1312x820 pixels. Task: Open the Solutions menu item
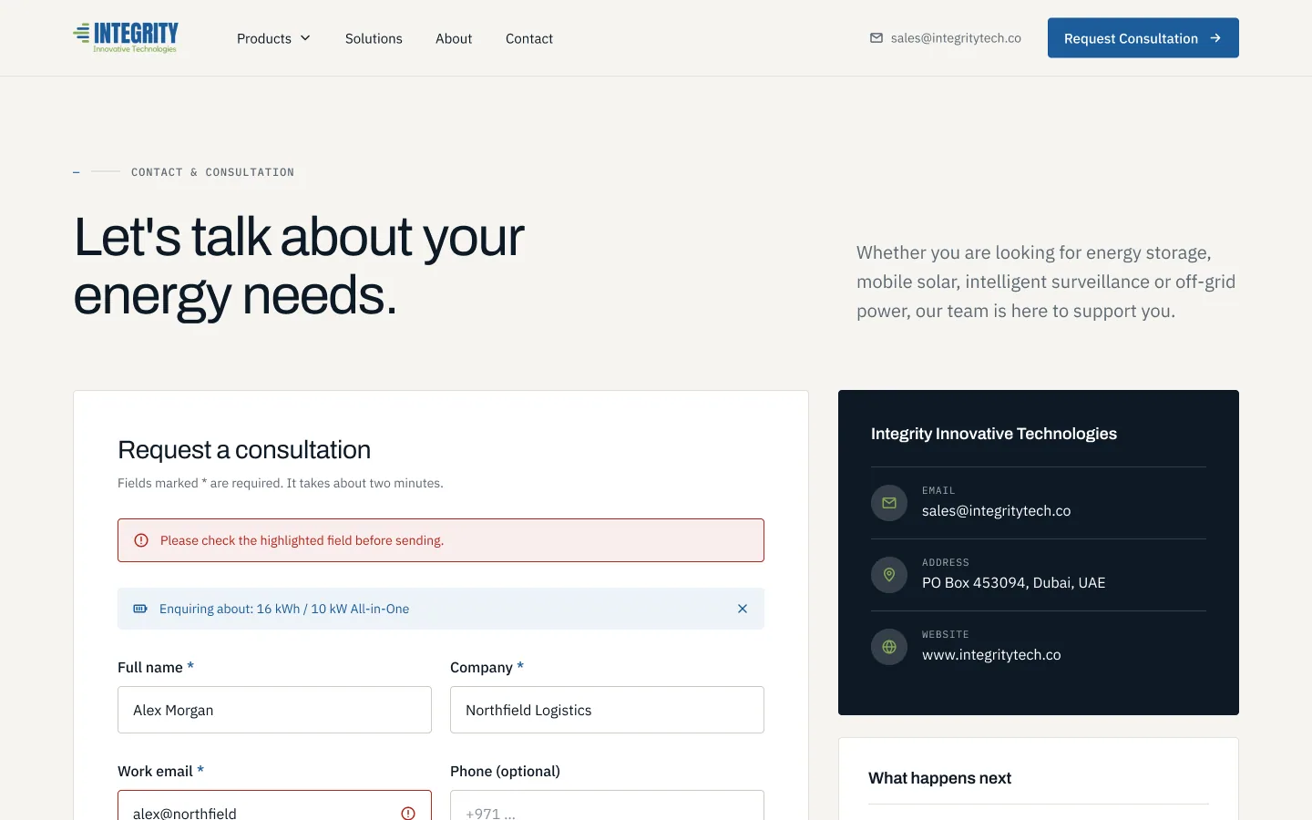374,38
